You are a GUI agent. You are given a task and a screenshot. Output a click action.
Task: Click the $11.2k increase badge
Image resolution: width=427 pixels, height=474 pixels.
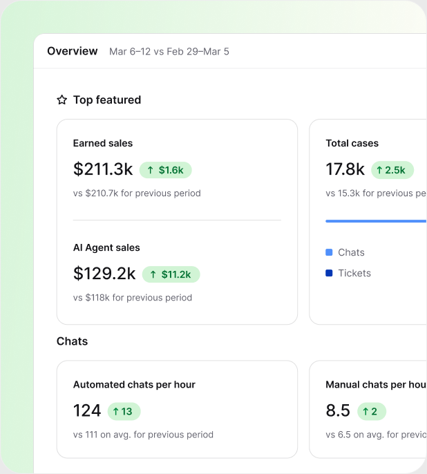tap(171, 274)
